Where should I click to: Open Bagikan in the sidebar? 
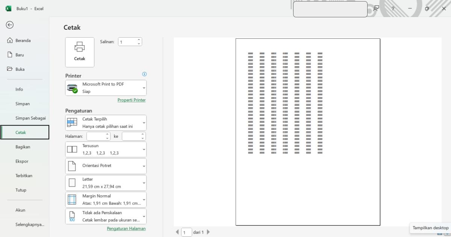coord(24,147)
